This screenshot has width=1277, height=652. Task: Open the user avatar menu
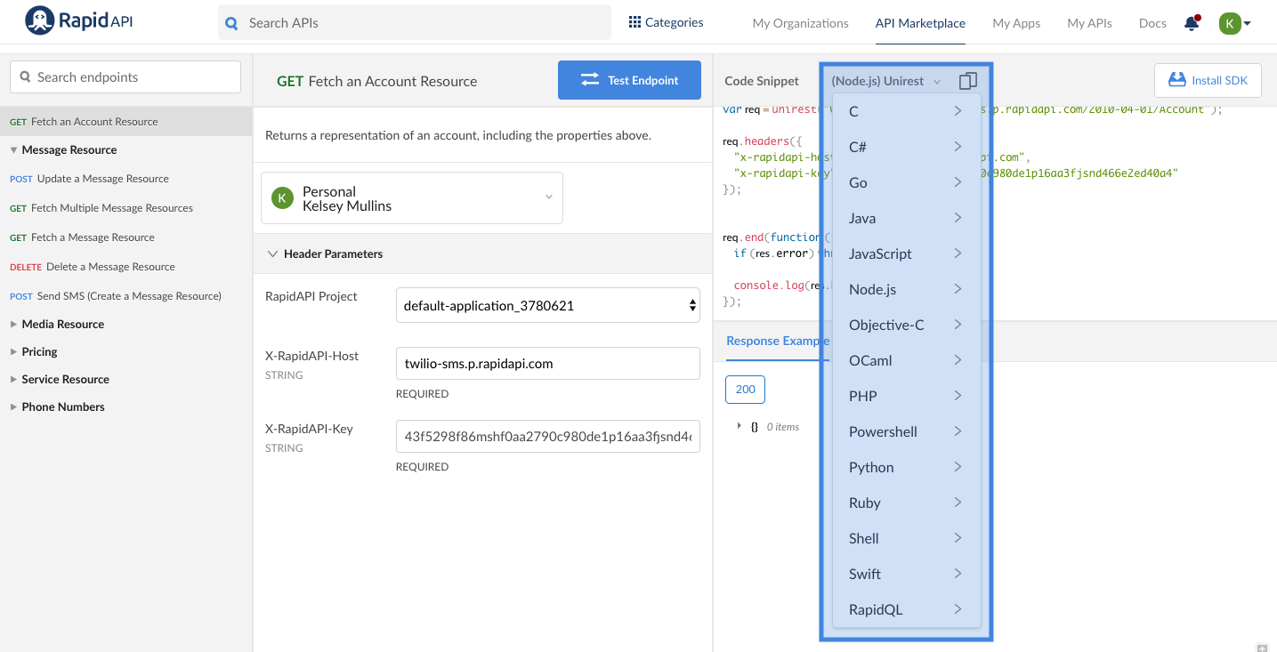coord(1235,23)
